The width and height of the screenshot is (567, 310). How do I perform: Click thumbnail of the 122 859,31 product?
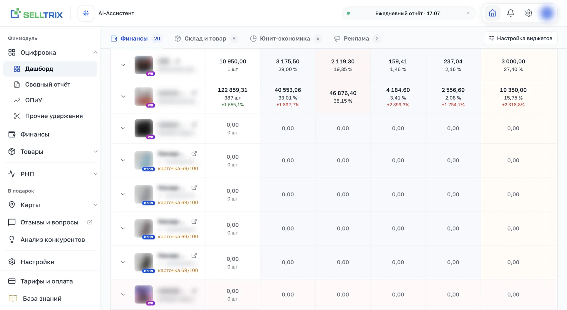tap(144, 97)
